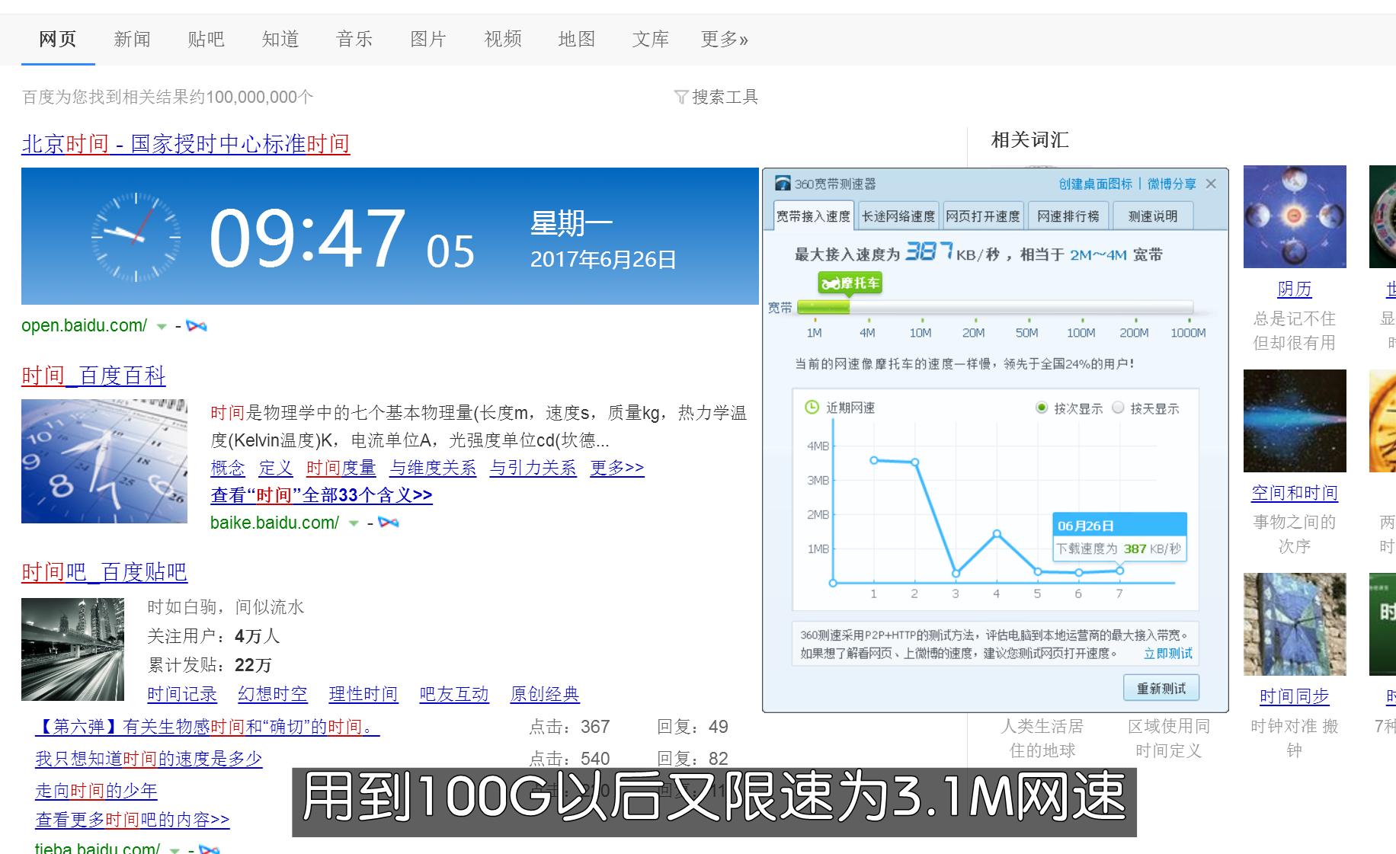Click the chart data point labeled 06月26日

[1119, 569]
